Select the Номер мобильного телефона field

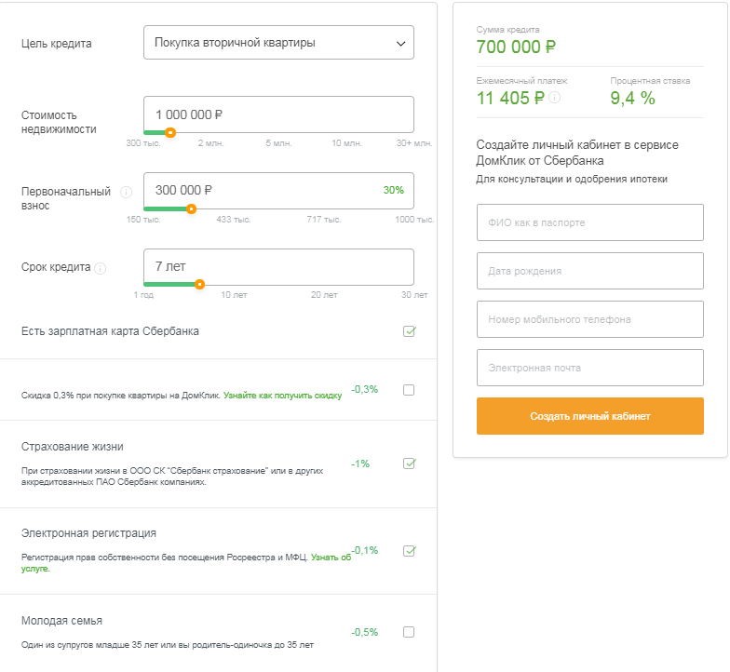pos(589,319)
